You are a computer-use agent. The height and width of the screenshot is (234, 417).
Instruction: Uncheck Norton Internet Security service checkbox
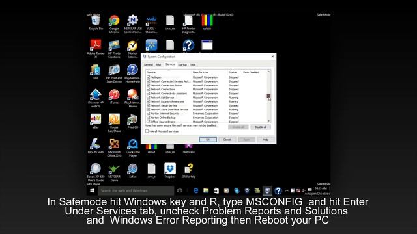pyautogui.click(x=148, y=114)
